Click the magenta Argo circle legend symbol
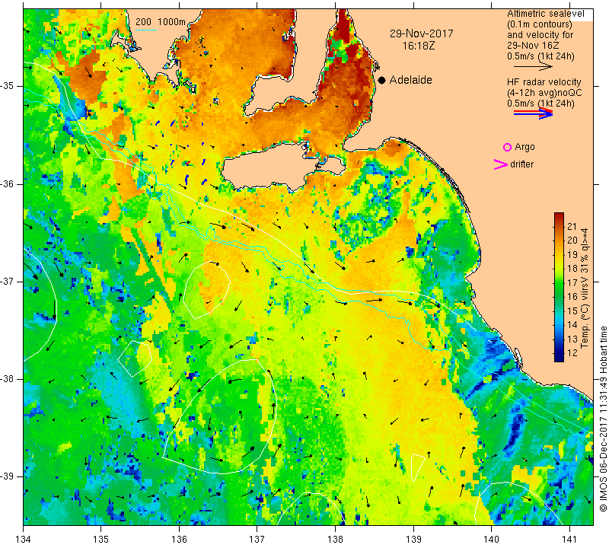This screenshot has height=548, width=609. (x=507, y=147)
